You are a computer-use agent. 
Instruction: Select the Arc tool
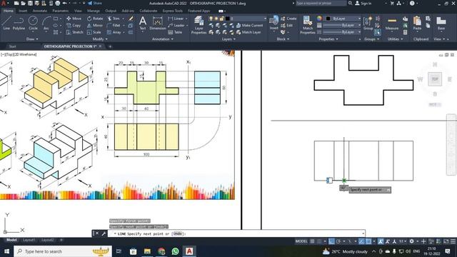[x=46, y=23]
